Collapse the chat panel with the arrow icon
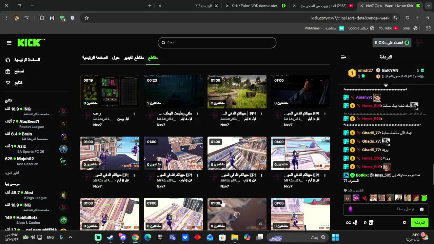 tap(343, 57)
